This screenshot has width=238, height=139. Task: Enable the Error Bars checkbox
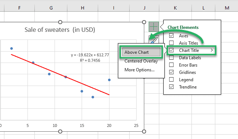[x=171, y=65]
